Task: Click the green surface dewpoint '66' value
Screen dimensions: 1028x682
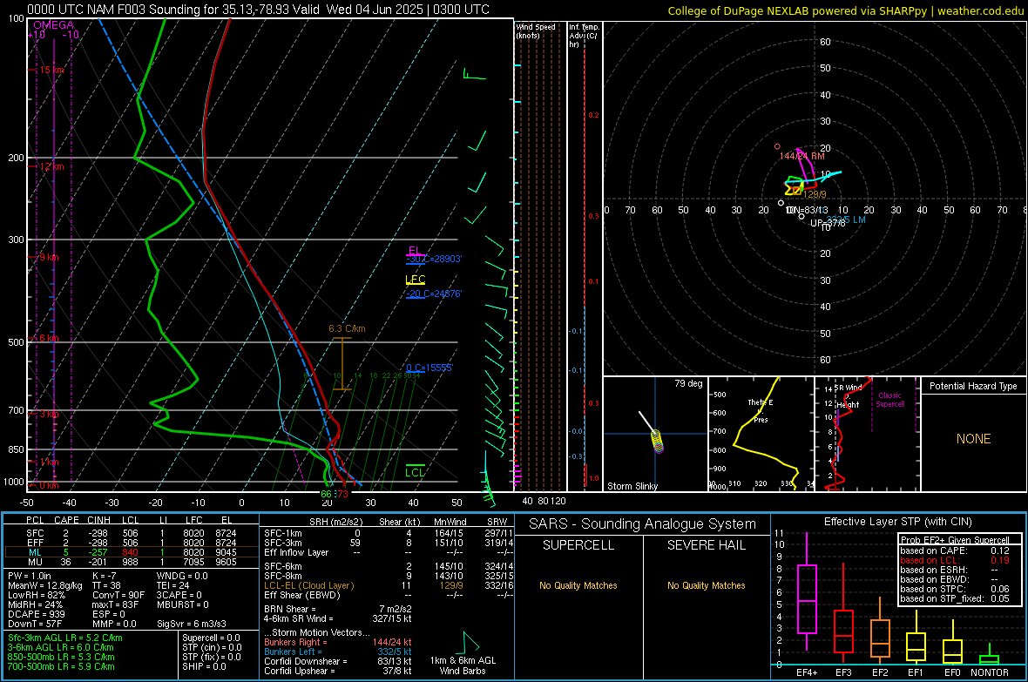Action: point(326,494)
